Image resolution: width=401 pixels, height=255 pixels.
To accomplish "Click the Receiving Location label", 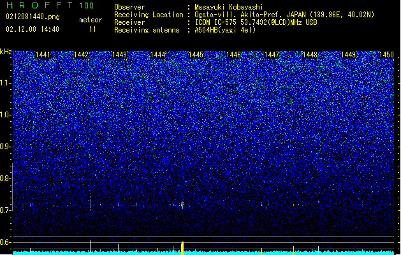I will coord(149,15).
